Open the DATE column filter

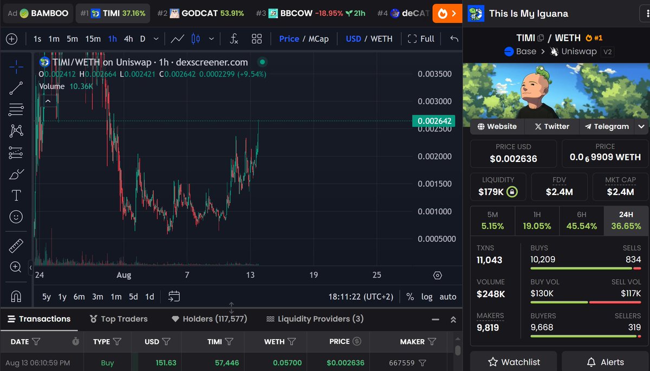point(36,342)
